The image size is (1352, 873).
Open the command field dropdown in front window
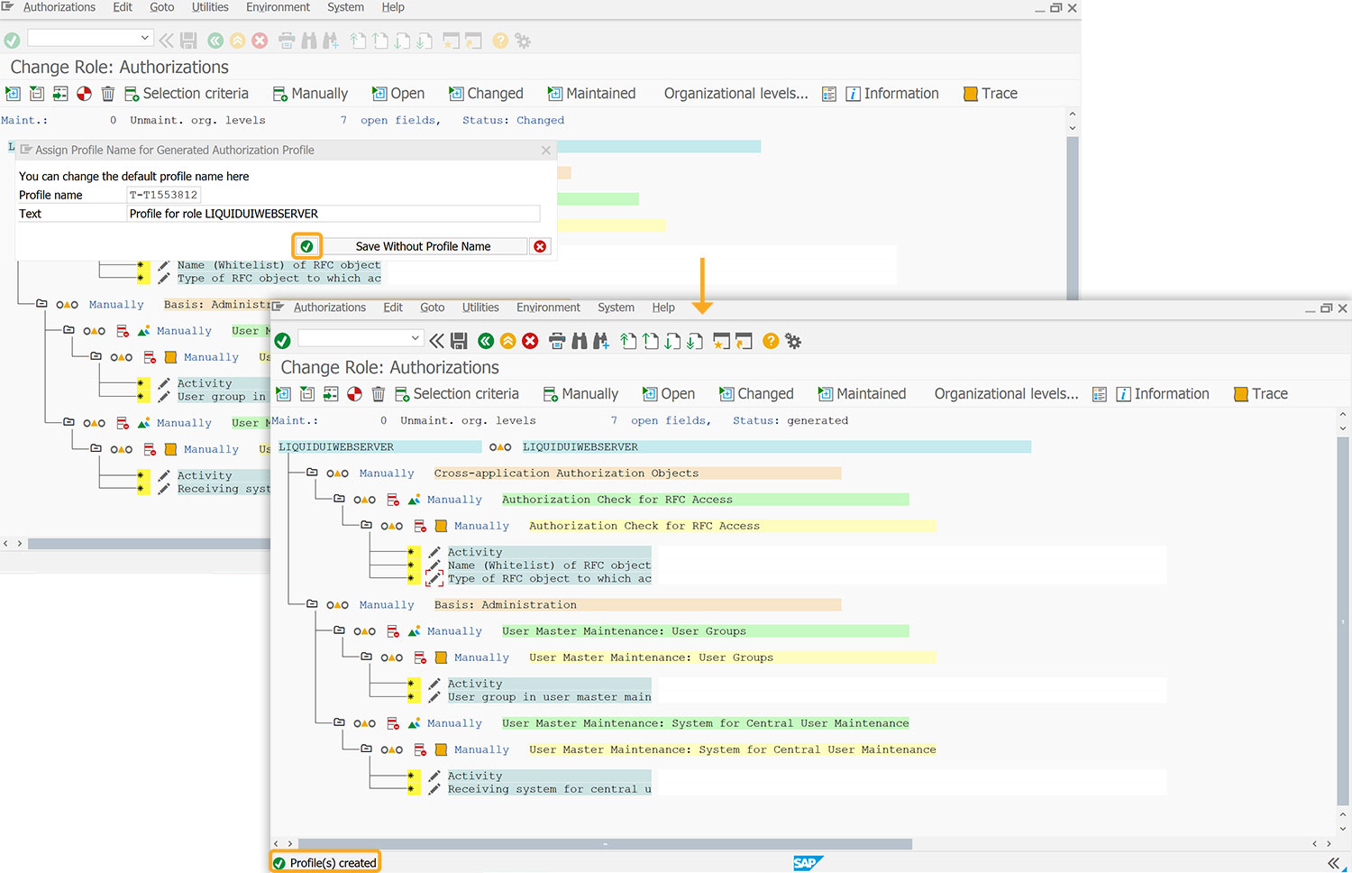415,338
